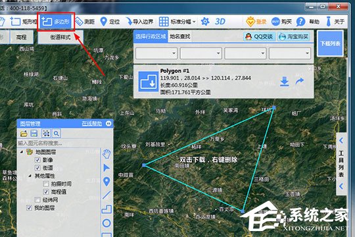Switch to 选择行政区域 tab

[151, 36]
